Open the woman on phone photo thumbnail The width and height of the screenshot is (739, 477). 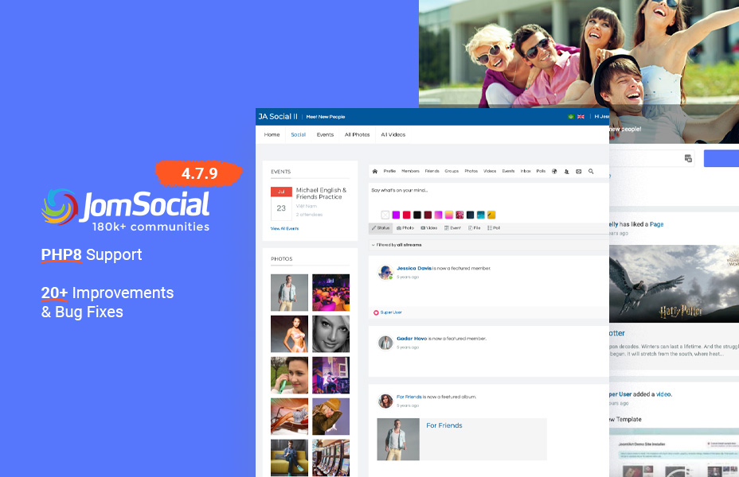coord(289,375)
